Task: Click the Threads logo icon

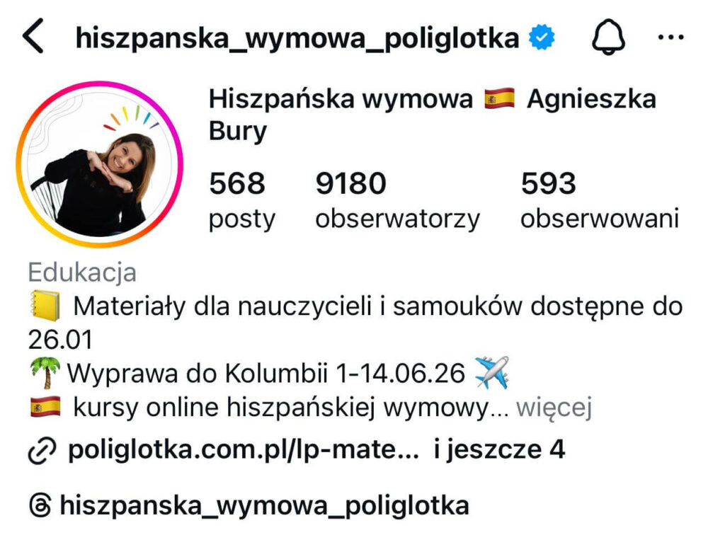Action: pos(40,505)
